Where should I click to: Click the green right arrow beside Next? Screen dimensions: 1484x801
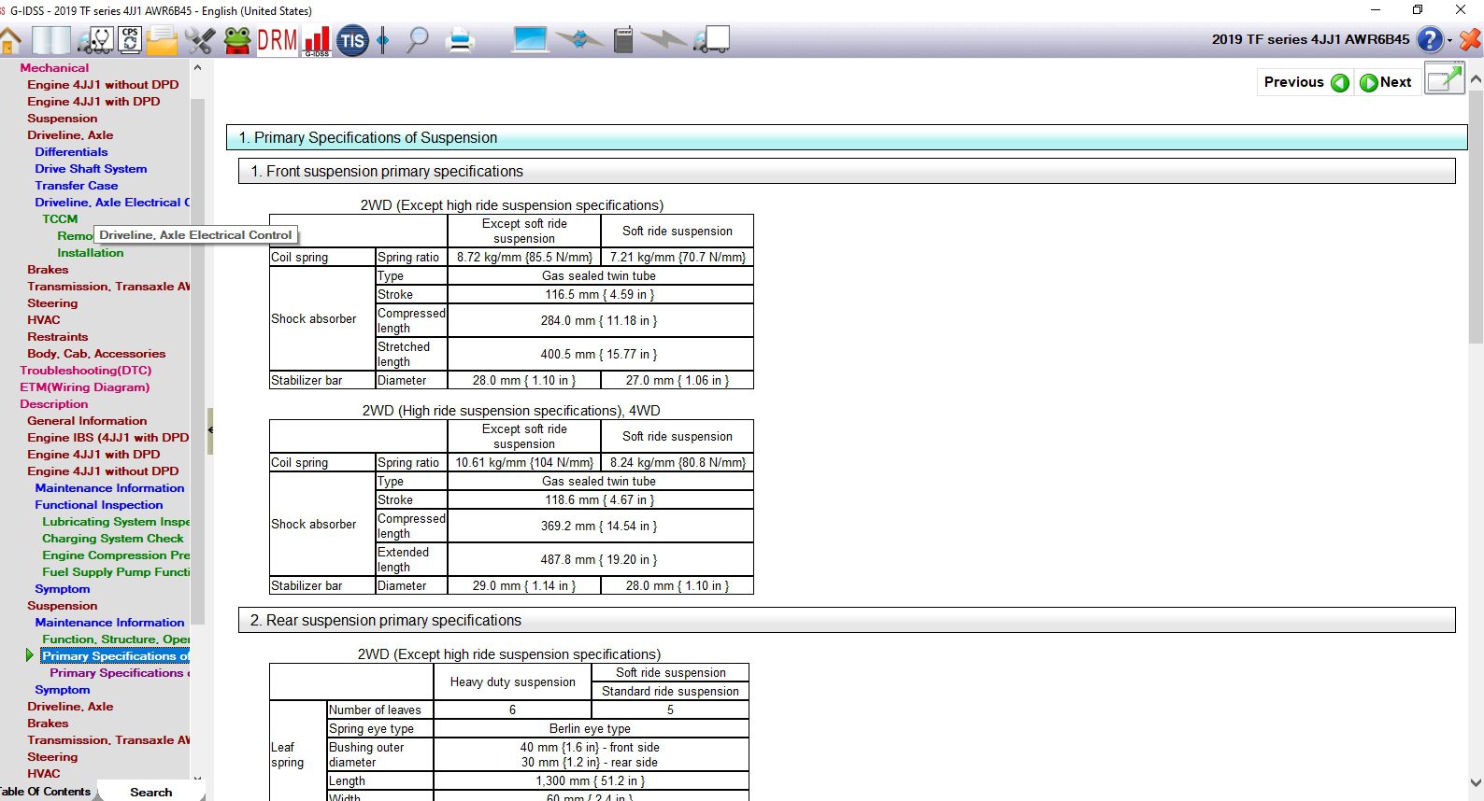pyautogui.click(x=1369, y=82)
